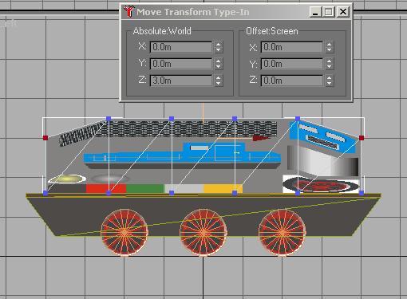Maximize the Move Transform Type-In dialog
The image size is (407, 299).
[x=329, y=12]
